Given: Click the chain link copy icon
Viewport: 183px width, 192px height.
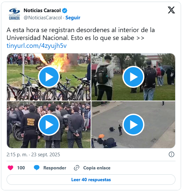Looking at the screenshot, I should pyautogui.click(x=77, y=168).
